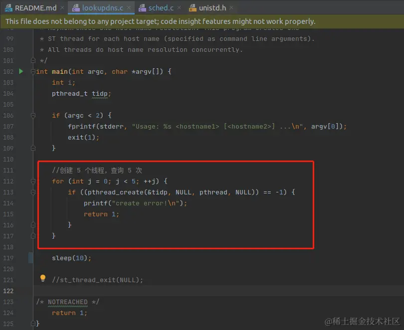Image resolution: width=404 pixels, height=330 pixels.
Task: Click 'return 1;' on line 124
Action: (x=69, y=313)
